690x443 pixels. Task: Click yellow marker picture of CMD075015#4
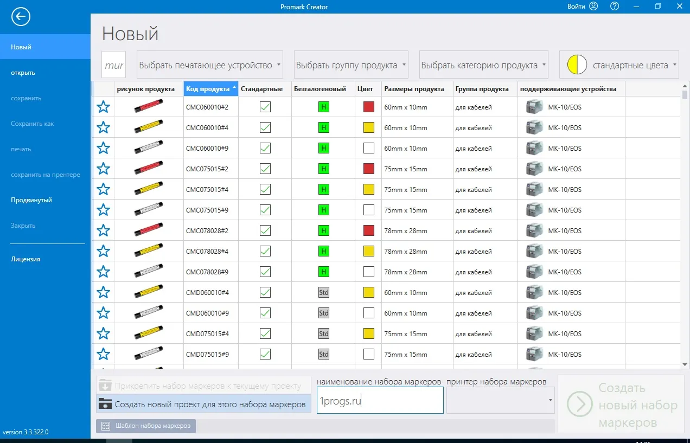tap(149, 333)
